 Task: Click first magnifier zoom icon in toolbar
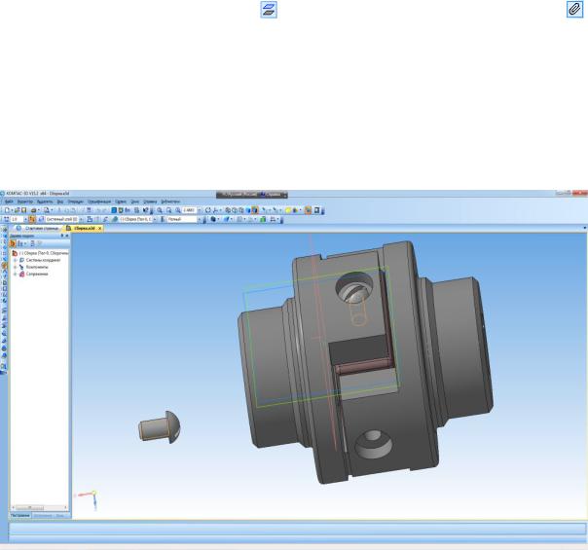pos(160,210)
